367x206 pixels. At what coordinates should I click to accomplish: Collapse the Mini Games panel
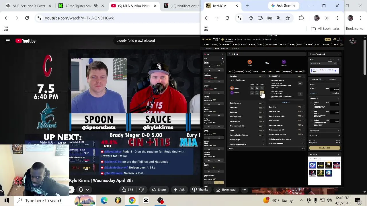(338, 154)
